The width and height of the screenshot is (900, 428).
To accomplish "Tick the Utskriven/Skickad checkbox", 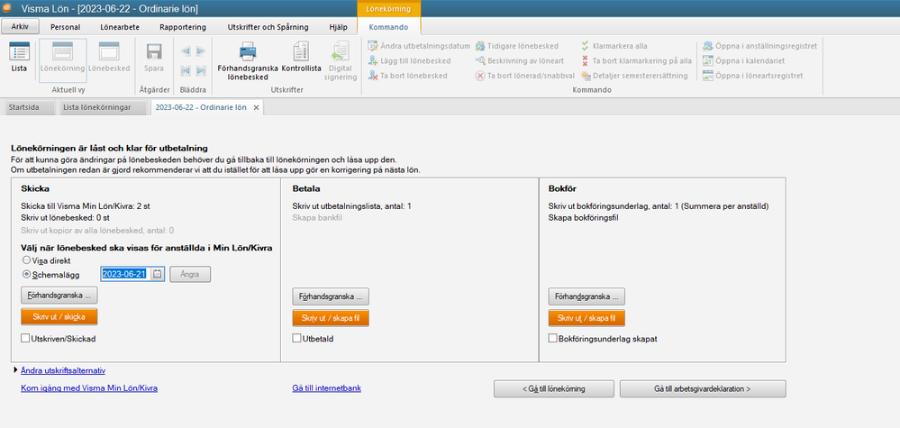I will pyautogui.click(x=26, y=339).
